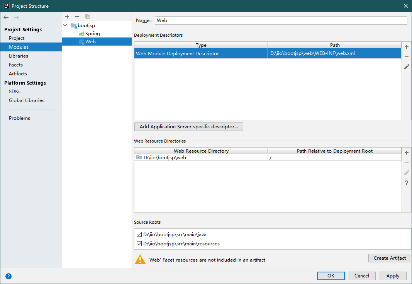The width and height of the screenshot is (412, 284).
Task: Open help for Web Resource Directories
Action: tap(407, 183)
